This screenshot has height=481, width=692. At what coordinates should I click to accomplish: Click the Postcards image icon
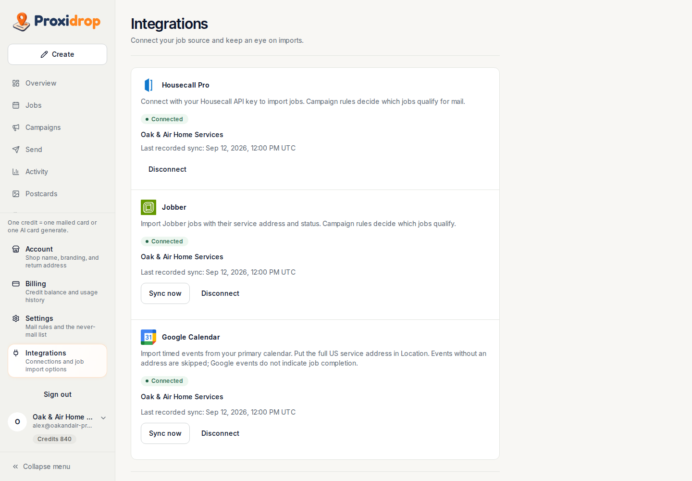click(16, 194)
